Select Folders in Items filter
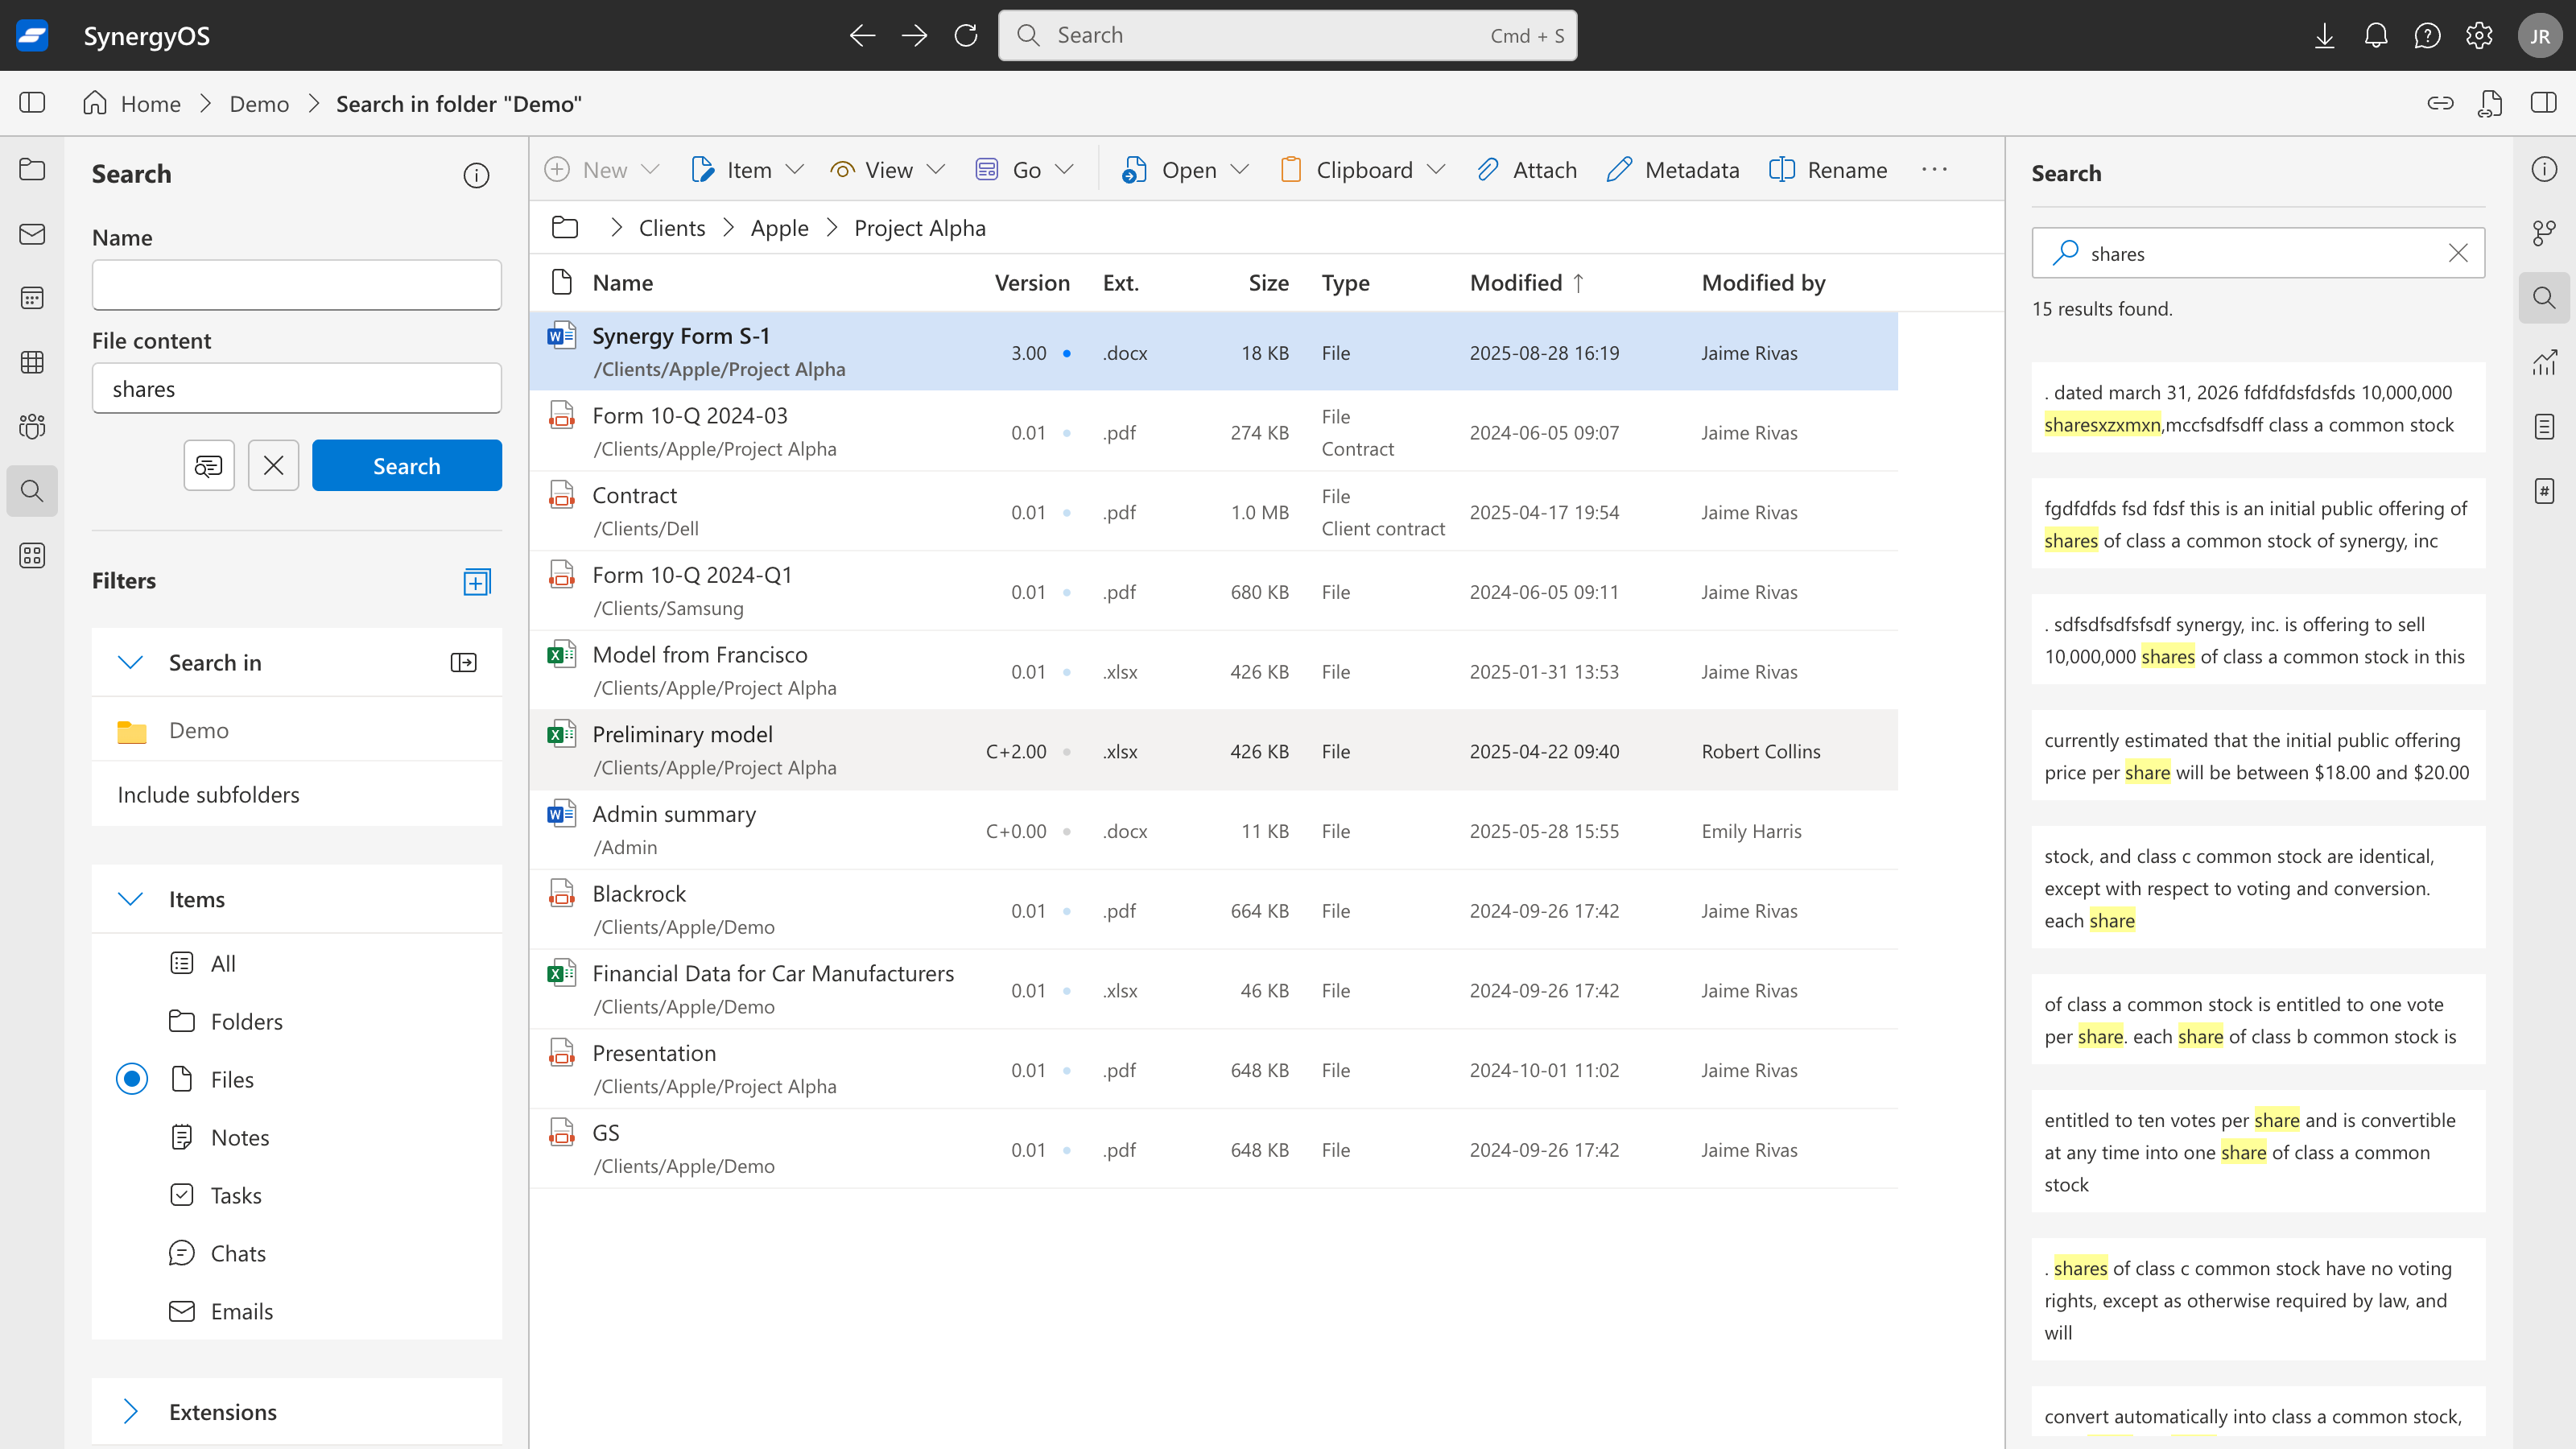 click(x=246, y=1021)
